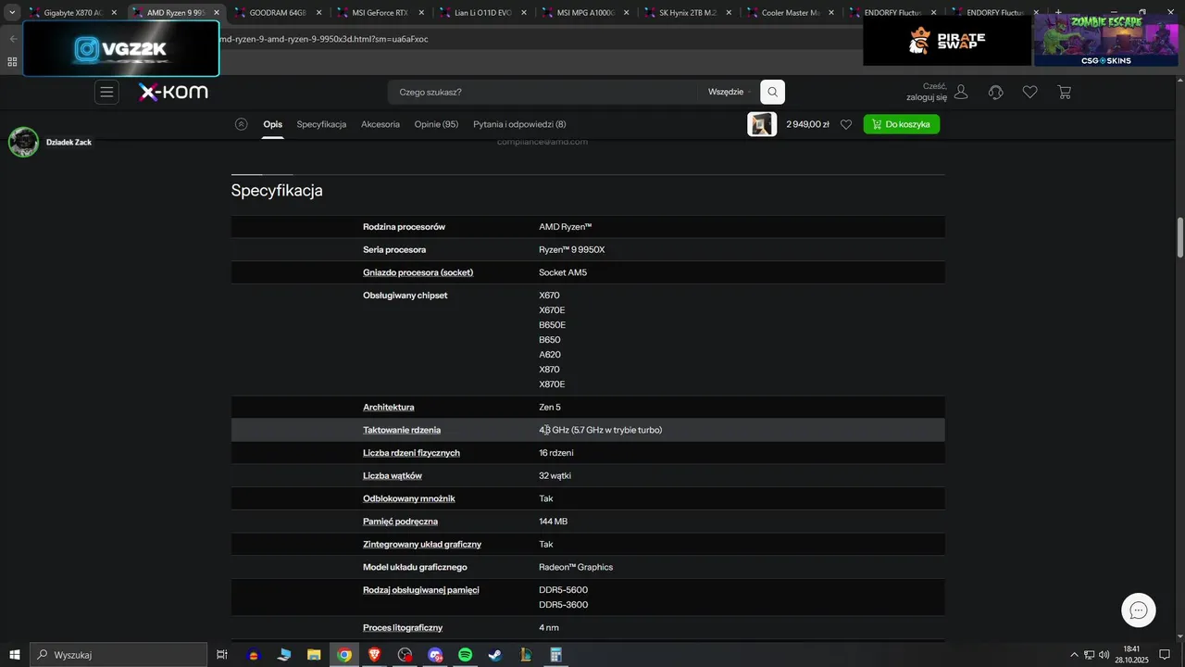Open Architektura glossary link

(x=389, y=408)
